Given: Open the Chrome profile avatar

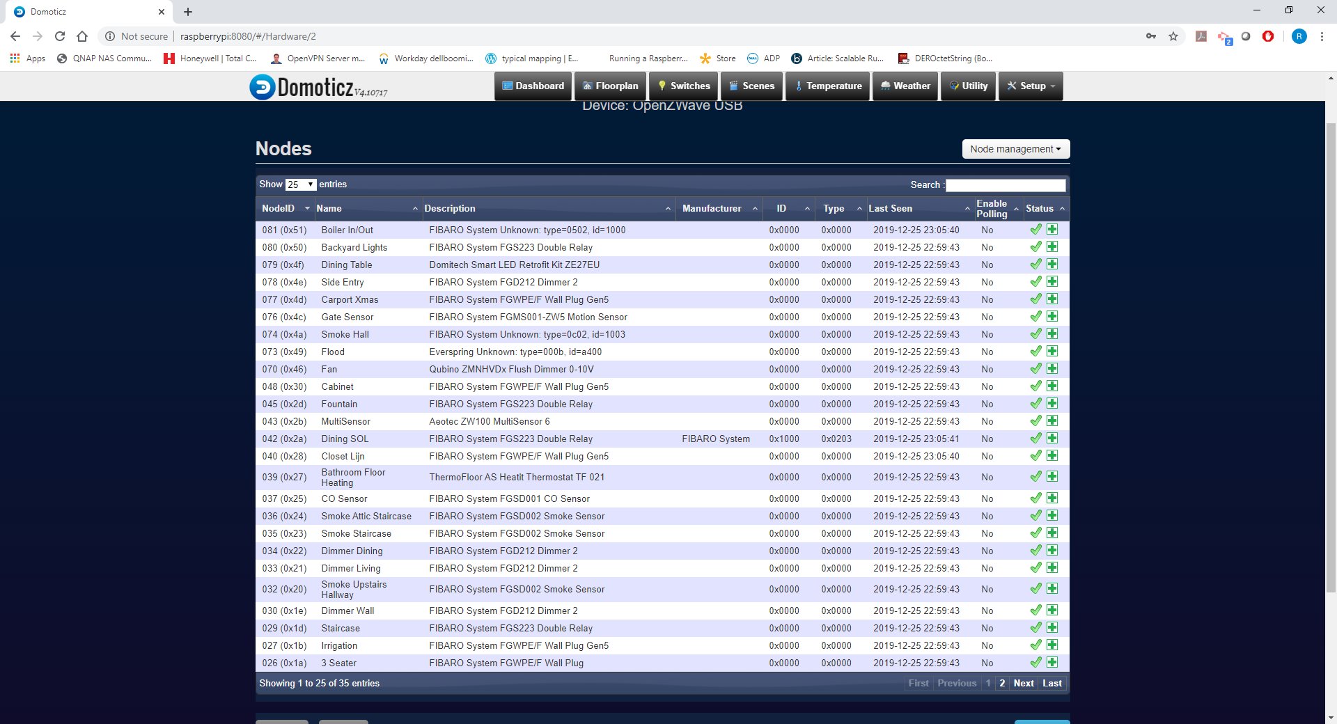Looking at the screenshot, I should pos(1299,36).
